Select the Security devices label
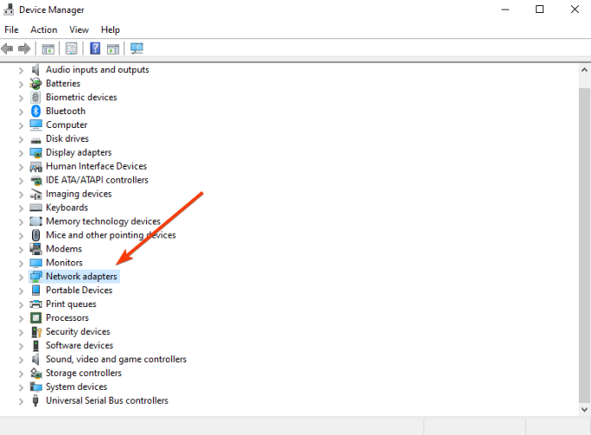Viewport: 591px width, 435px height. click(77, 331)
